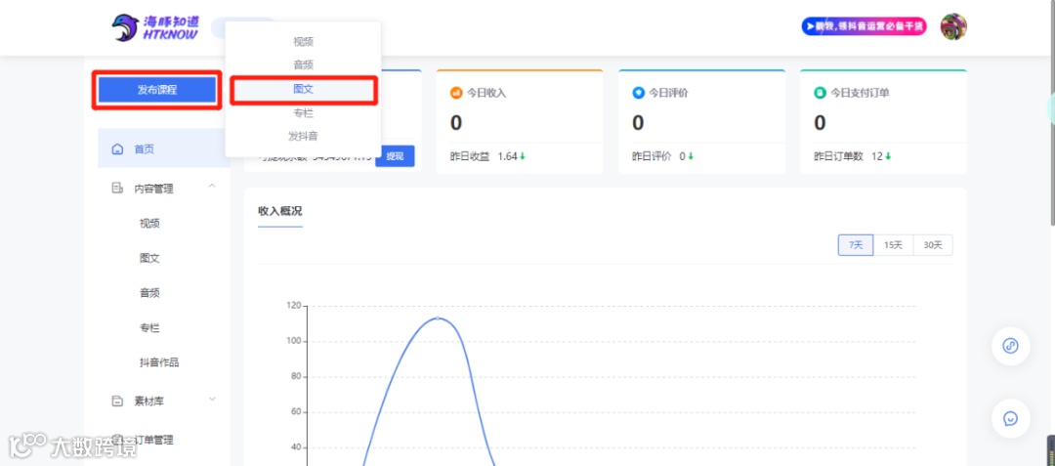Open 图文 under 内容管理 sidebar
1055x466 pixels.
click(149, 258)
